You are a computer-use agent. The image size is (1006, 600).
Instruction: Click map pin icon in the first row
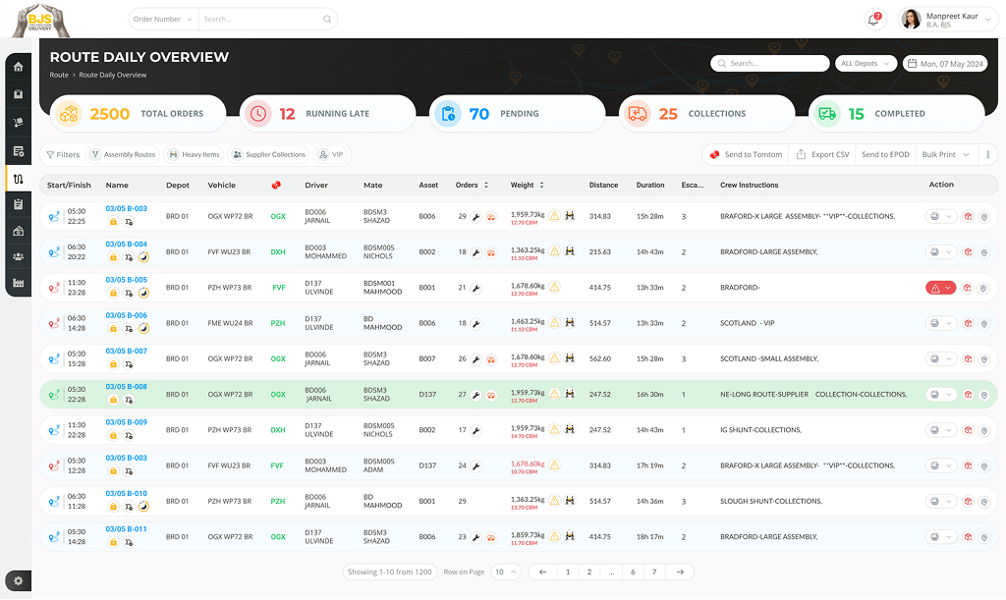(x=983, y=216)
